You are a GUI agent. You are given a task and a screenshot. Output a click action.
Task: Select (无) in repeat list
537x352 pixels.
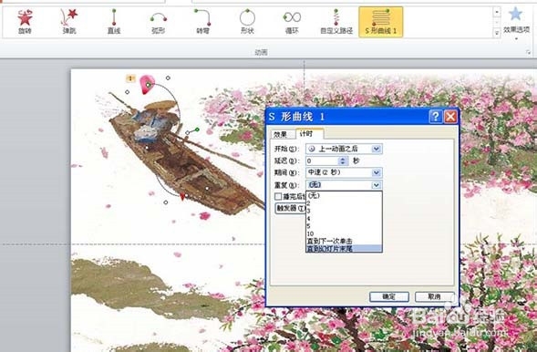(x=344, y=195)
